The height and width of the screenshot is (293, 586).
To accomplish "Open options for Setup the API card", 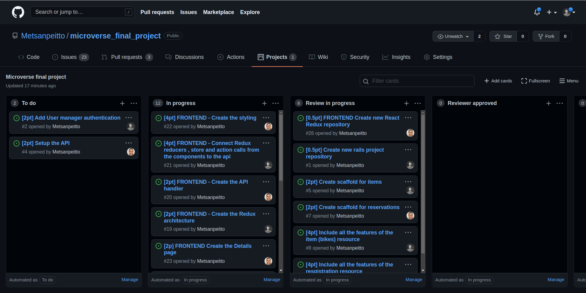I will pos(129,143).
